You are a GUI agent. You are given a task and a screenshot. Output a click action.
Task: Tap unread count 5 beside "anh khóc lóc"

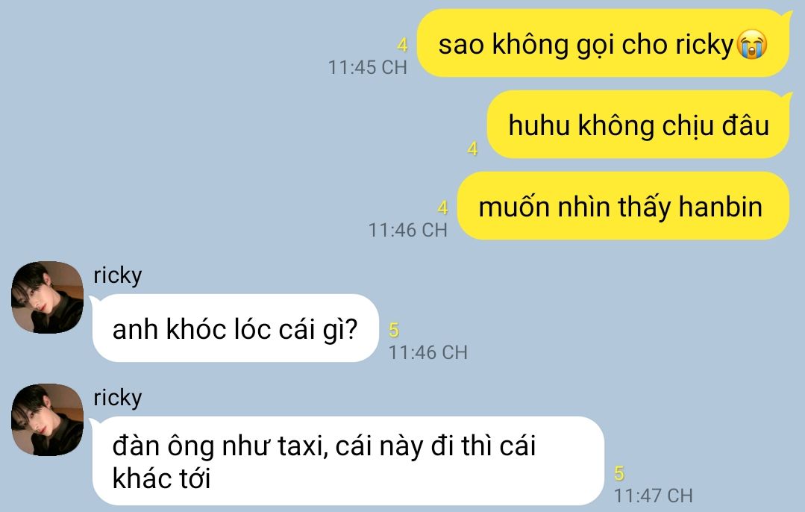click(394, 330)
